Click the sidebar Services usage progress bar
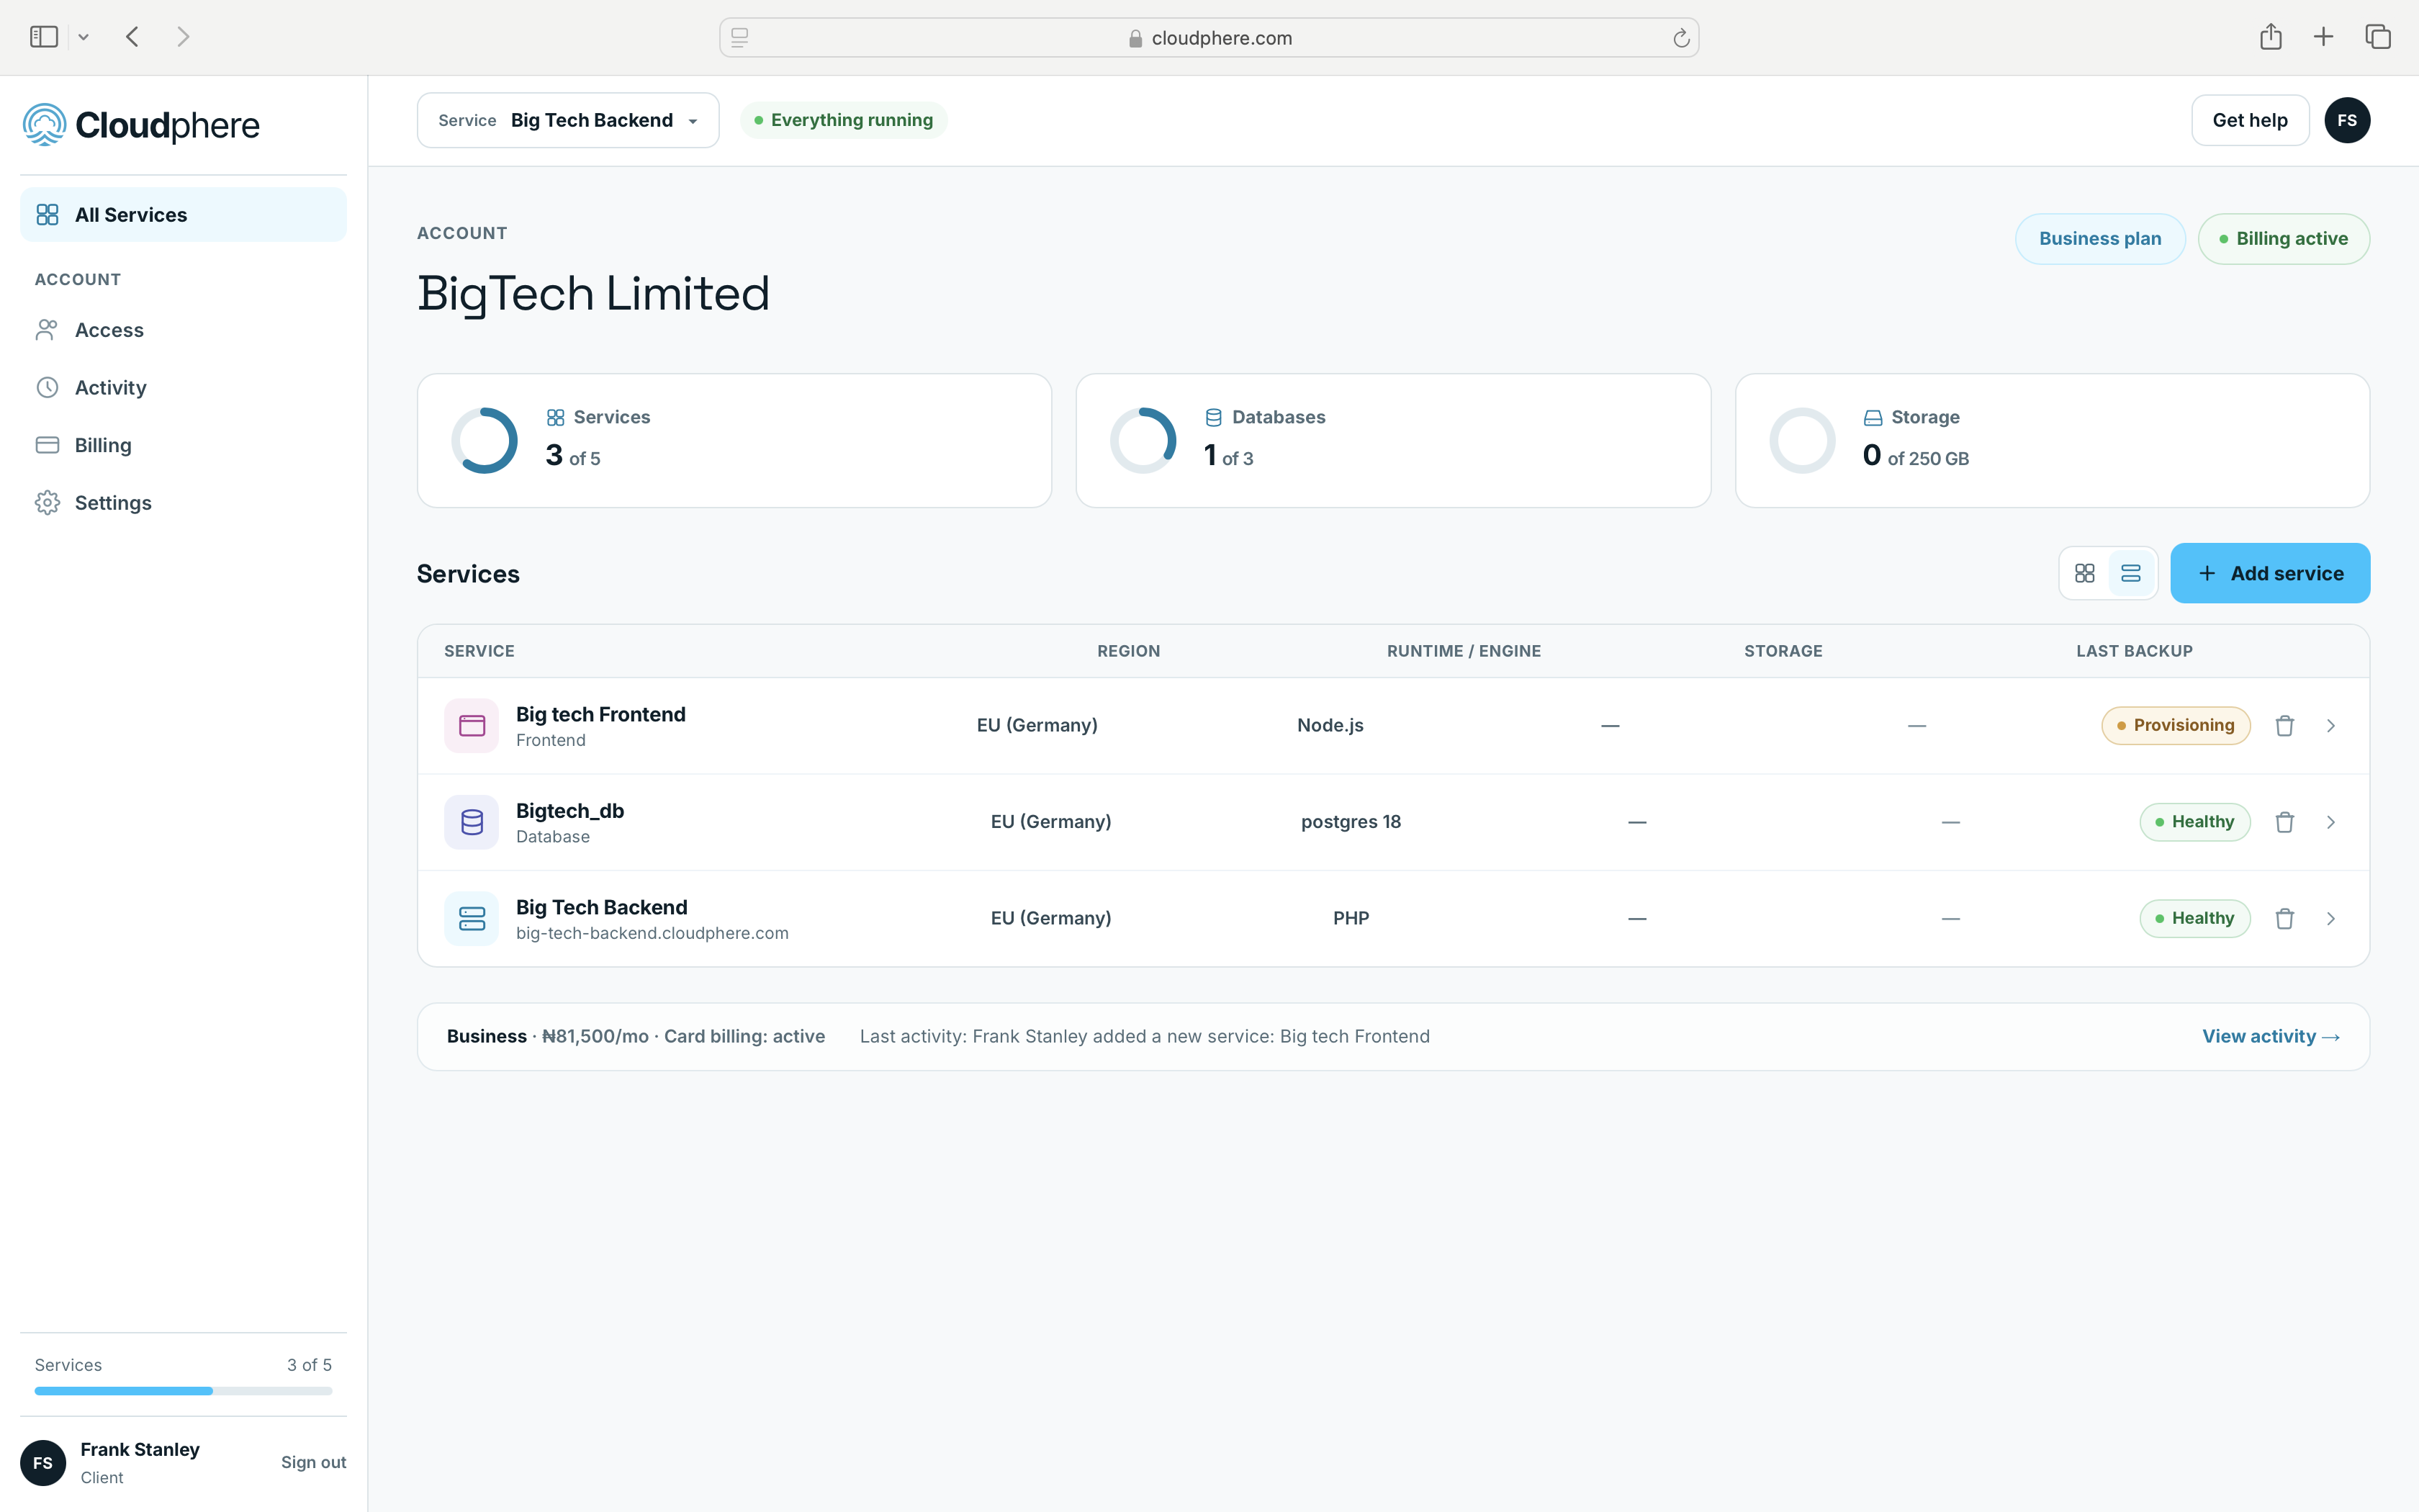Screen dimensions: 2419x1512 coord(183,1391)
